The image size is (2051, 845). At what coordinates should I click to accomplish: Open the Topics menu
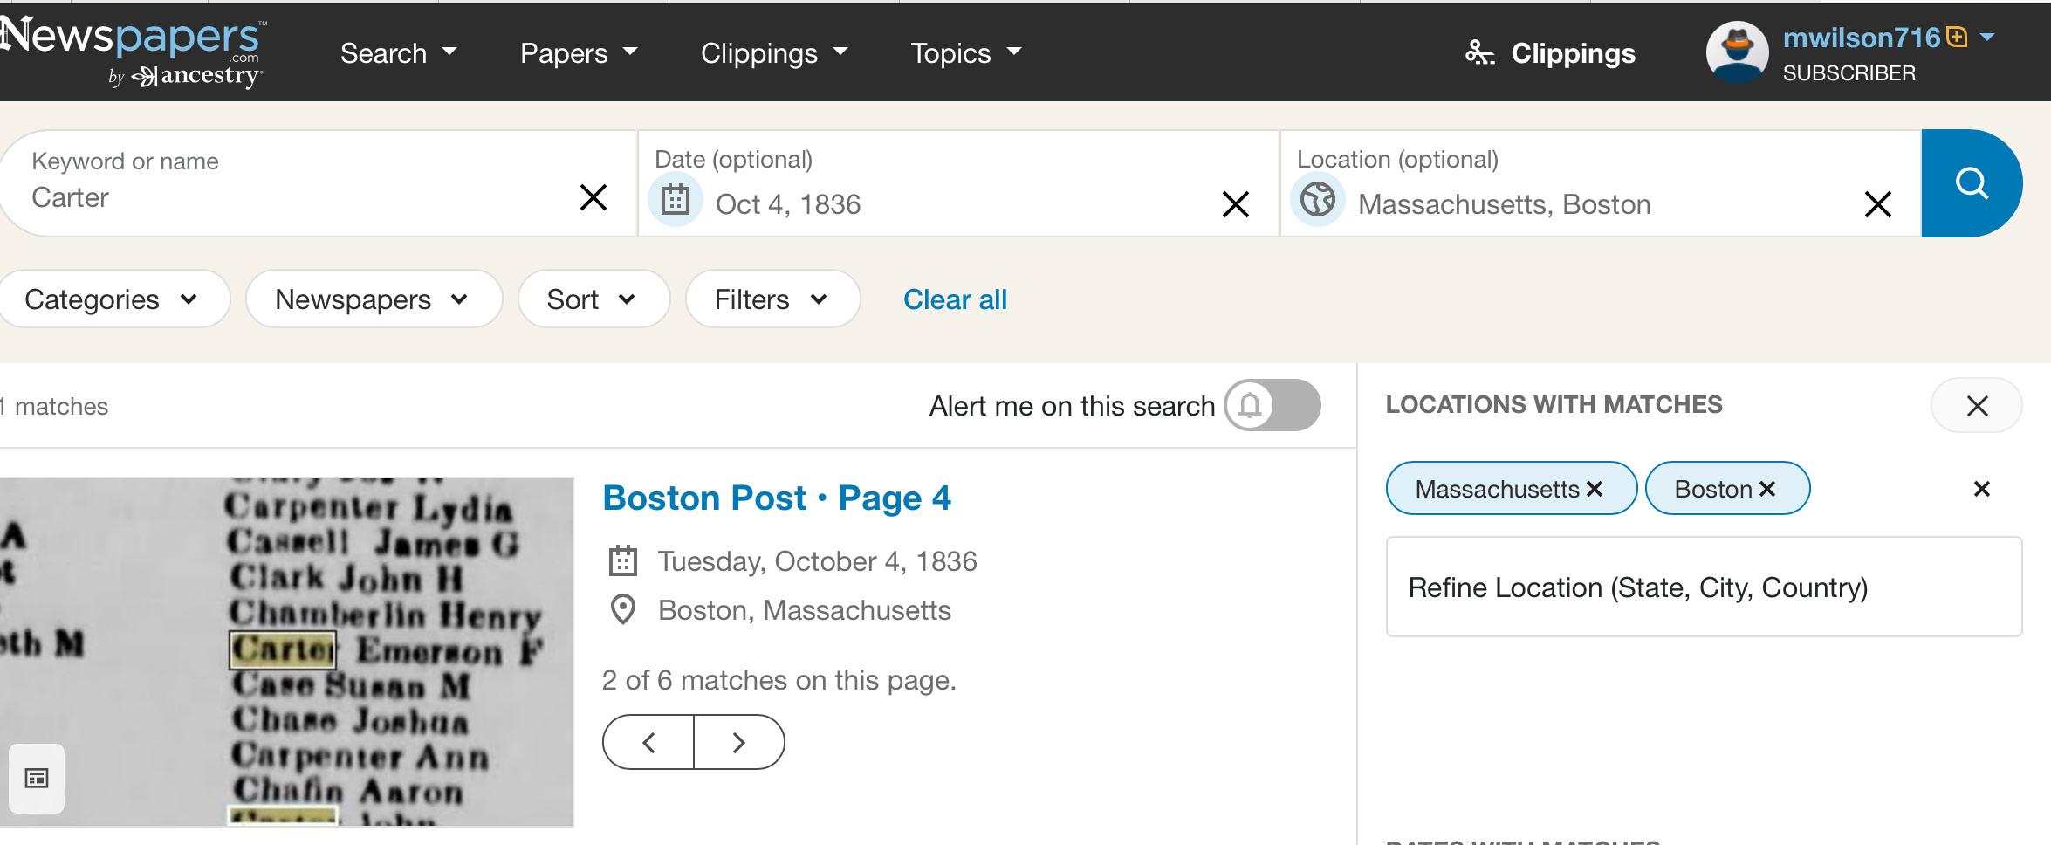coord(965,53)
